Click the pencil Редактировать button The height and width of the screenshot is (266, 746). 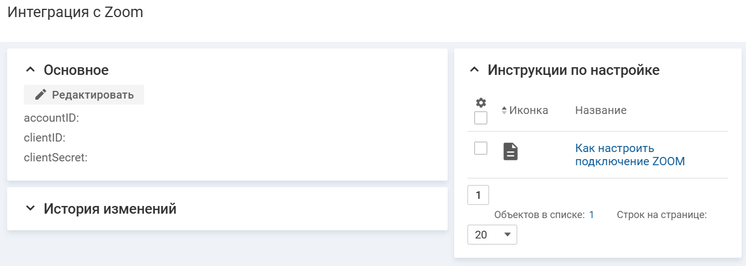click(84, 95)
